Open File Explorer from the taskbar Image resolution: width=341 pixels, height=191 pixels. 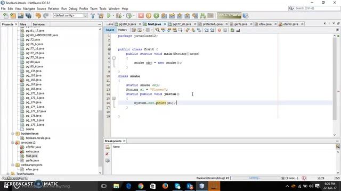coord(116,186)
